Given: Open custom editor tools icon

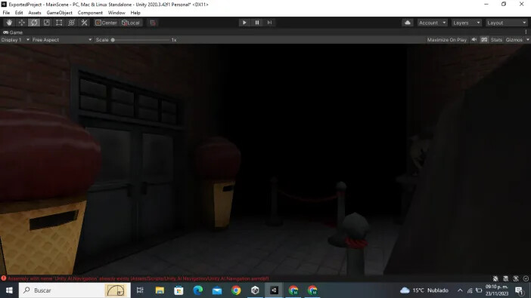Looking at the screenshot, I should pyautogui.click(x=84, y=23).
